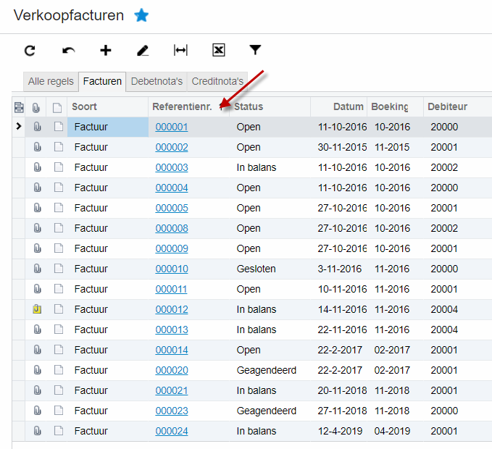Image resolution: width=492 pixels, height=449 pixels.
Task: Click date 10-11-2016 in row 000011
Action: pyautogui.click(x=342, y=289)
